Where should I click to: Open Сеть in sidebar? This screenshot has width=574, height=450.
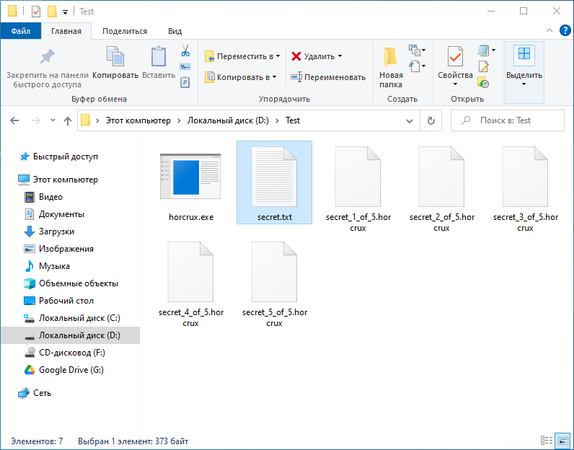pos(35,393)
